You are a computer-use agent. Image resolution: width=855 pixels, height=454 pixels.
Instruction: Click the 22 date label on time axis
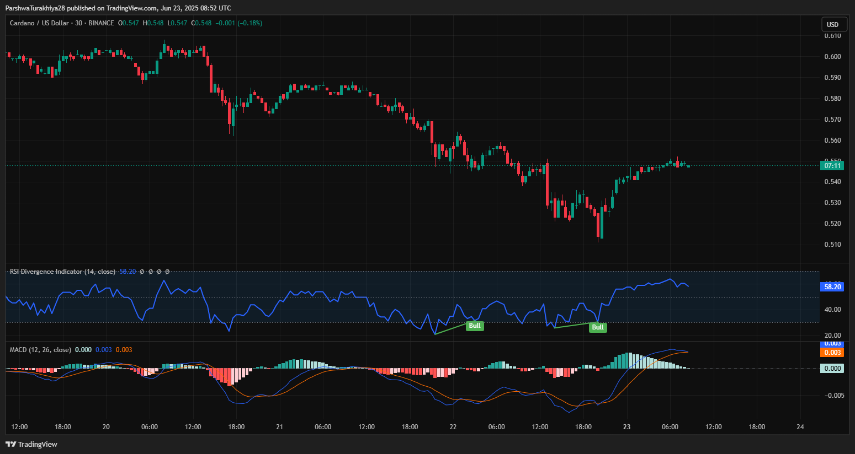453,427
